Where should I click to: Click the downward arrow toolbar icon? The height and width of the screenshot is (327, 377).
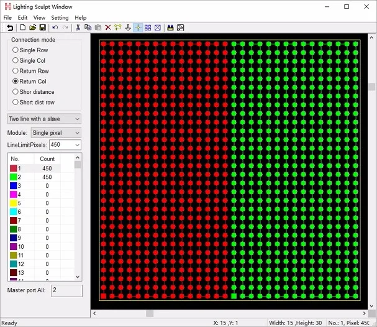[128, 27]
